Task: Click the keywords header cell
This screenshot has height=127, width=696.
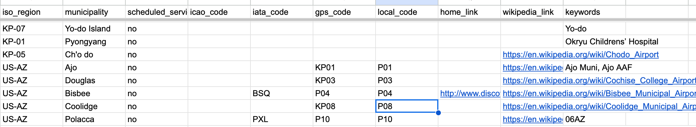Action: click(594, 12)
